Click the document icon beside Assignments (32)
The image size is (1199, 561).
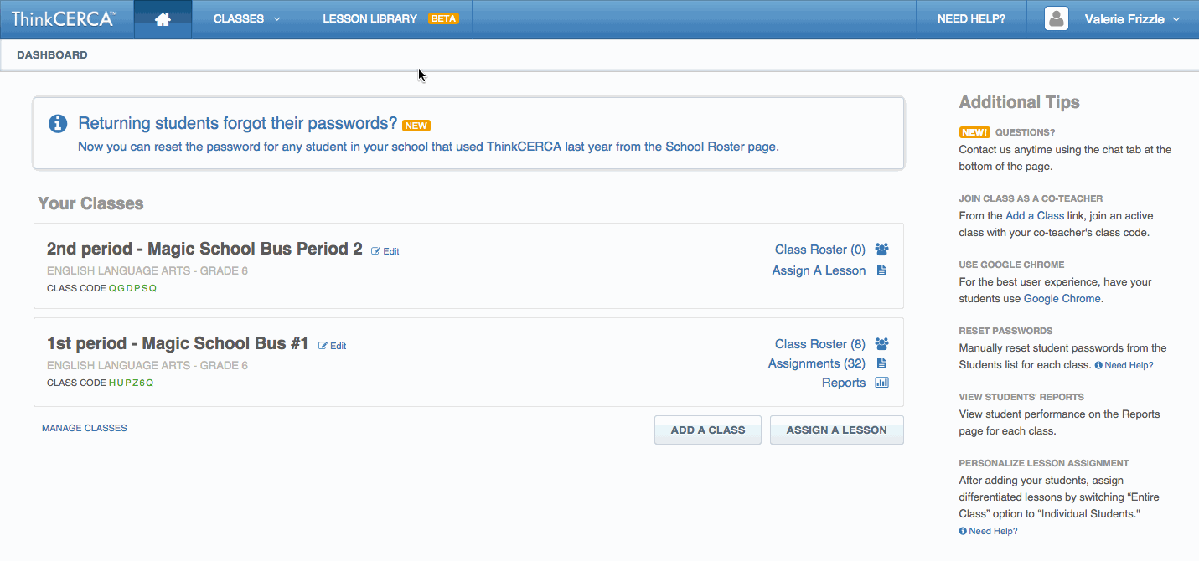[881, 363]
